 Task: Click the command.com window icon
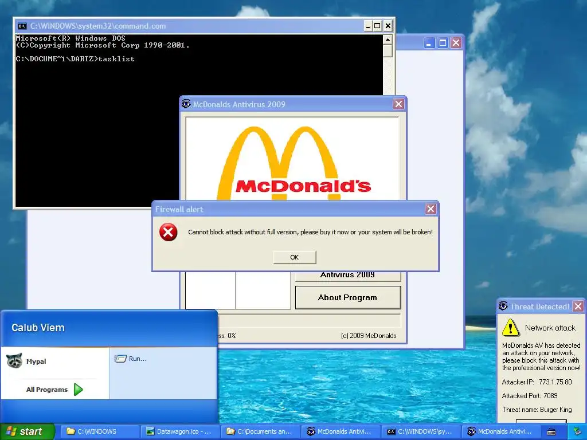[22, 26]
